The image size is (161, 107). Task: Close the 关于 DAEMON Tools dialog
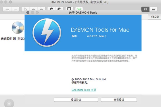[28, 12]
